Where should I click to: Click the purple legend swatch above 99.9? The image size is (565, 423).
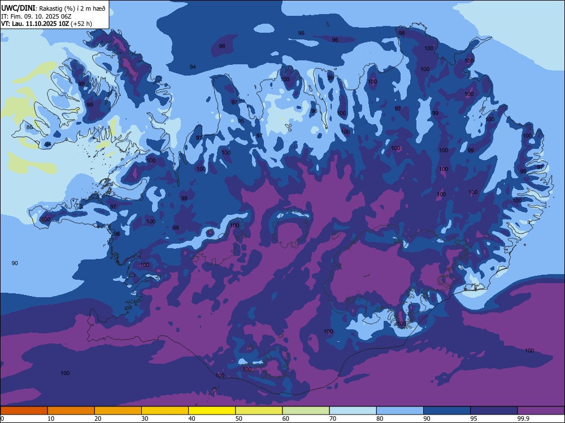(541, 411)
